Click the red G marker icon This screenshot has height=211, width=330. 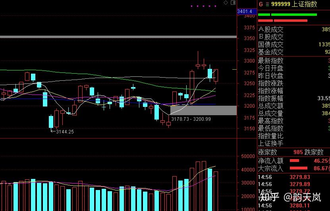pos(261,4)
